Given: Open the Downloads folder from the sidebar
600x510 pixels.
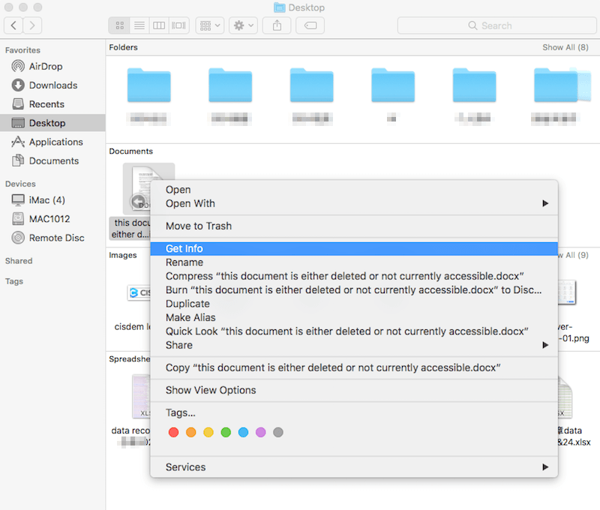Looking at the screenshot, I should point(51,85).
